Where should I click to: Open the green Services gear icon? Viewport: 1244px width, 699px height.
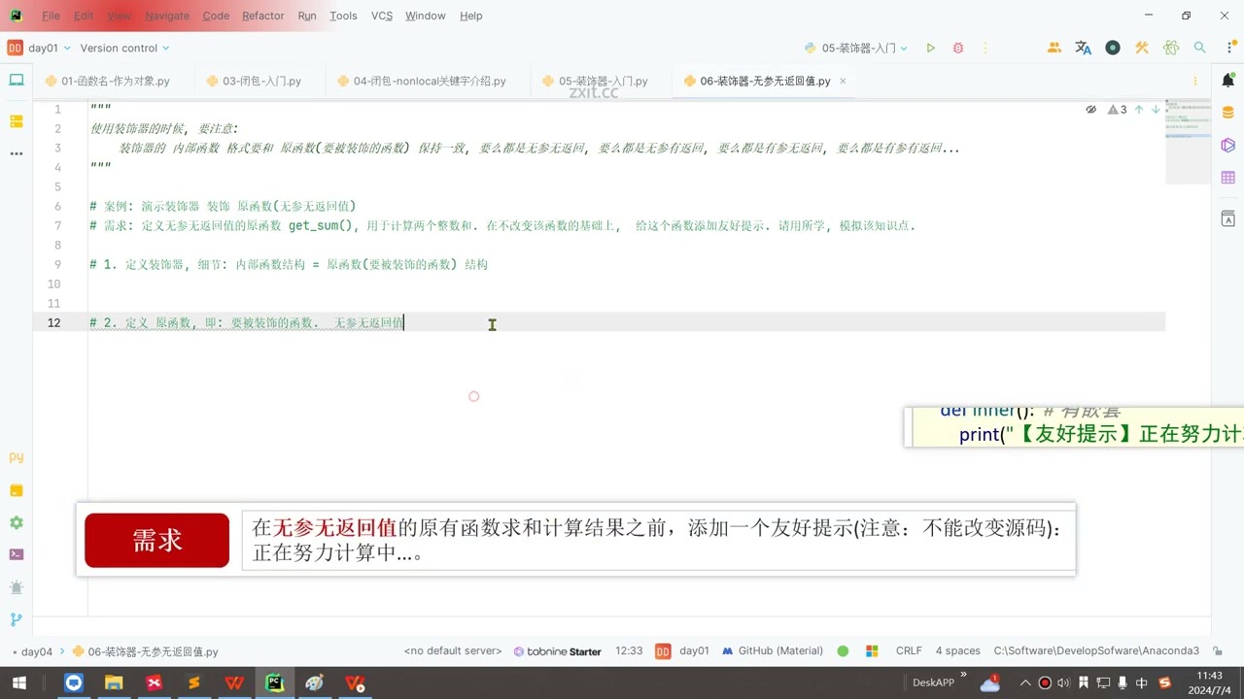click(16, 522)
